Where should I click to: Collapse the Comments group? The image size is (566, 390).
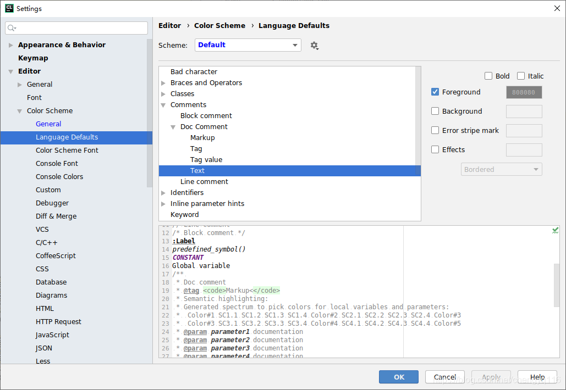point(163,105)
